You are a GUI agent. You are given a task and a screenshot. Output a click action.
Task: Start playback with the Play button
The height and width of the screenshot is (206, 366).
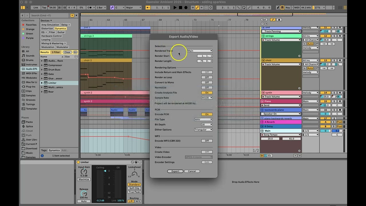(175, 7)
